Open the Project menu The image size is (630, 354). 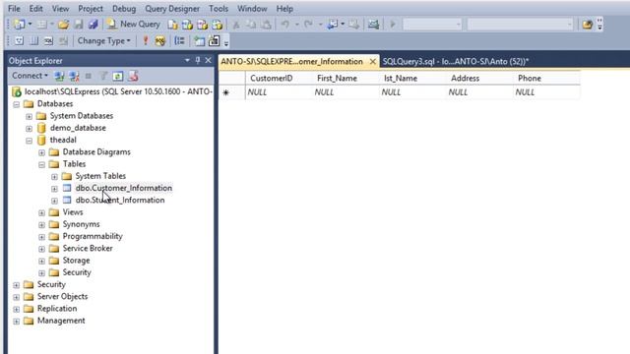[91, 9]
